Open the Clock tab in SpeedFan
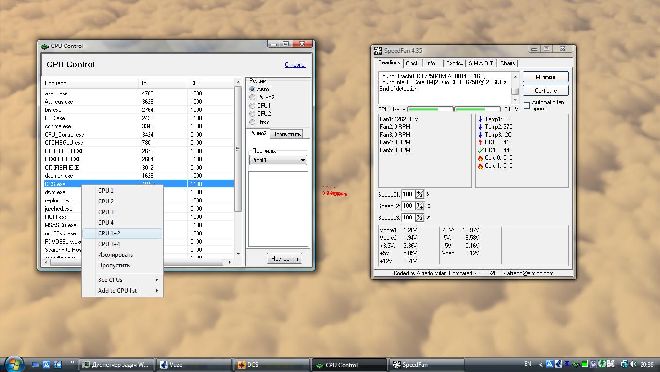 (412, 63)
